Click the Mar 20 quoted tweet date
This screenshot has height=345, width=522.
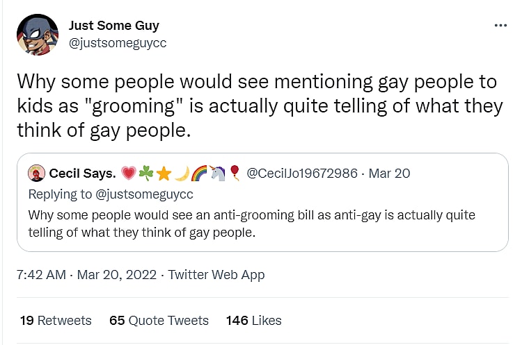[390, 173]
